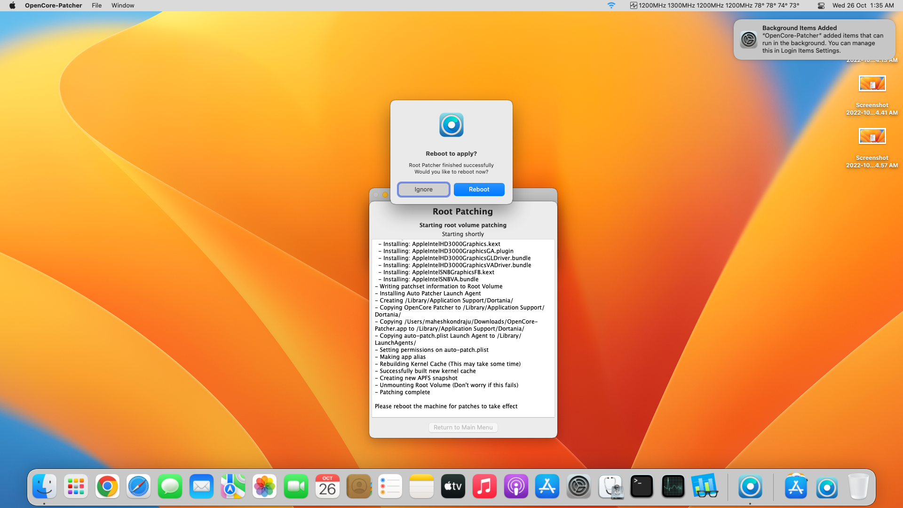Image resolution: width=903 pixels, height=508 pixels.
Task: Click the Wi-Fi status icon
Action: coord(611,5)
